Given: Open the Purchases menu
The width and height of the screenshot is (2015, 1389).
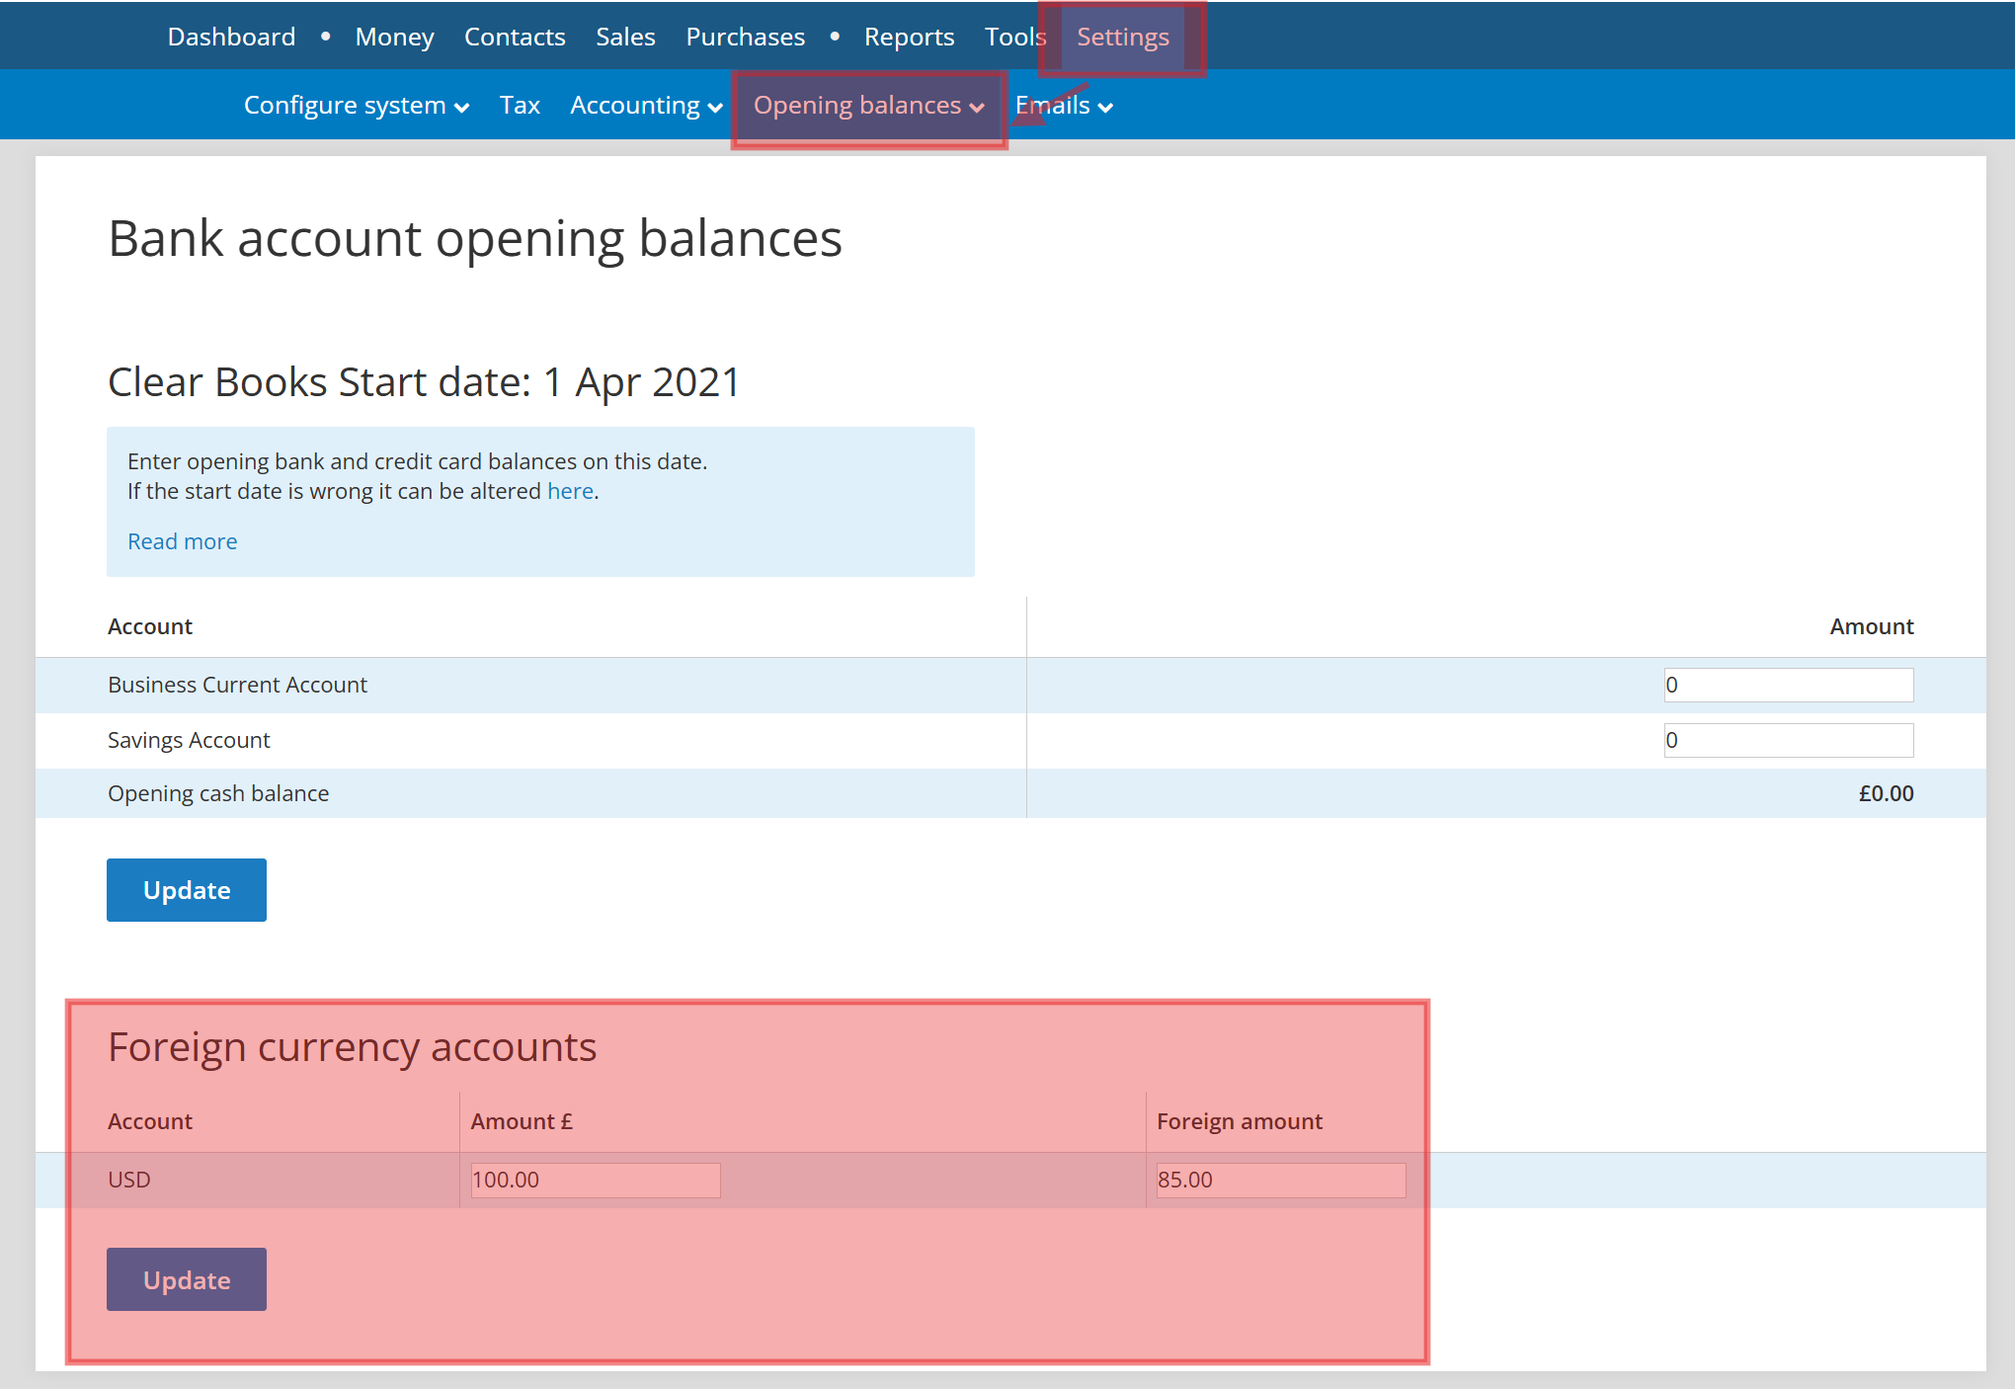Looking at the screenshot, I should point(745,37).
